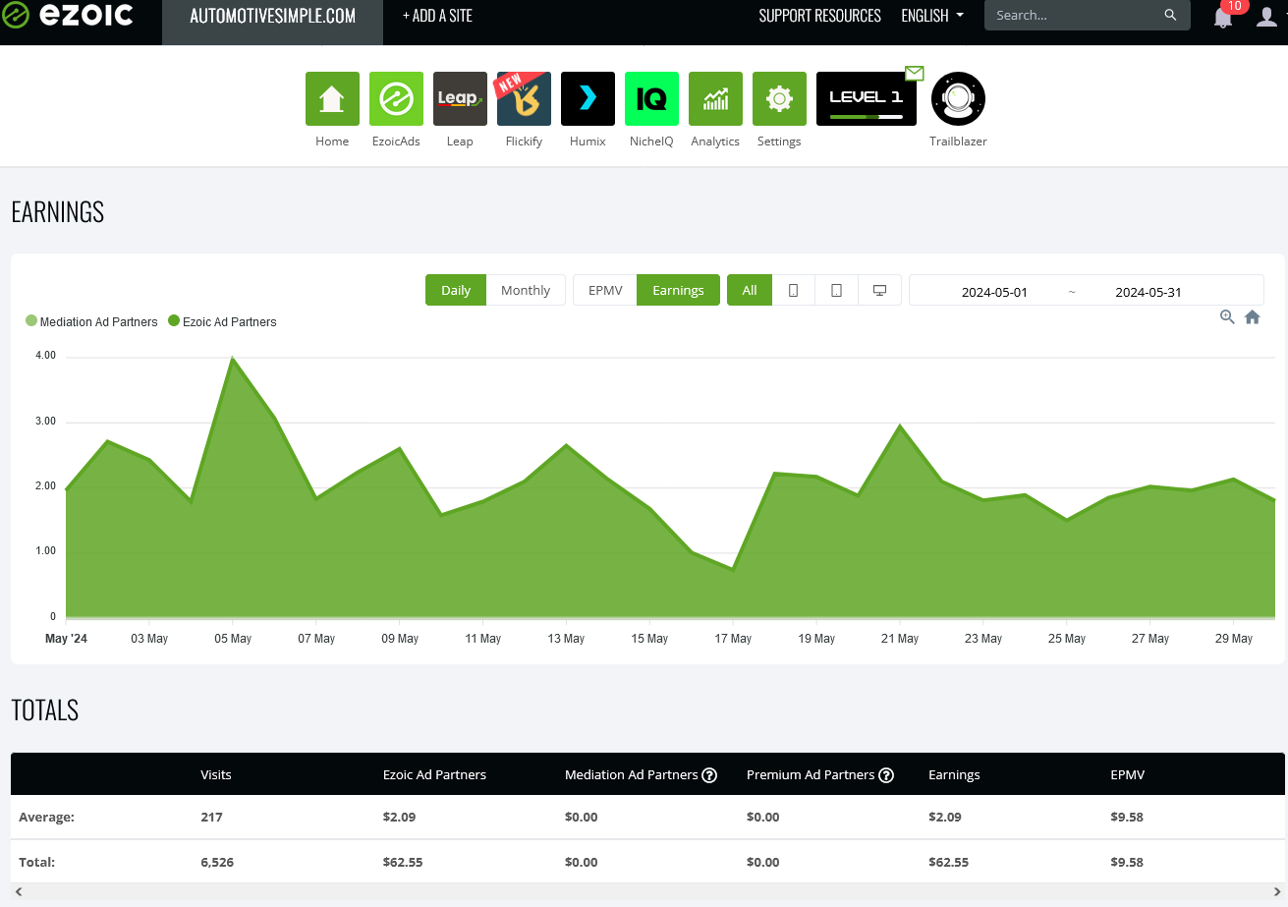Click the scroll left arrow under table
Screen dimensions: 1288x907
[18, 891]
